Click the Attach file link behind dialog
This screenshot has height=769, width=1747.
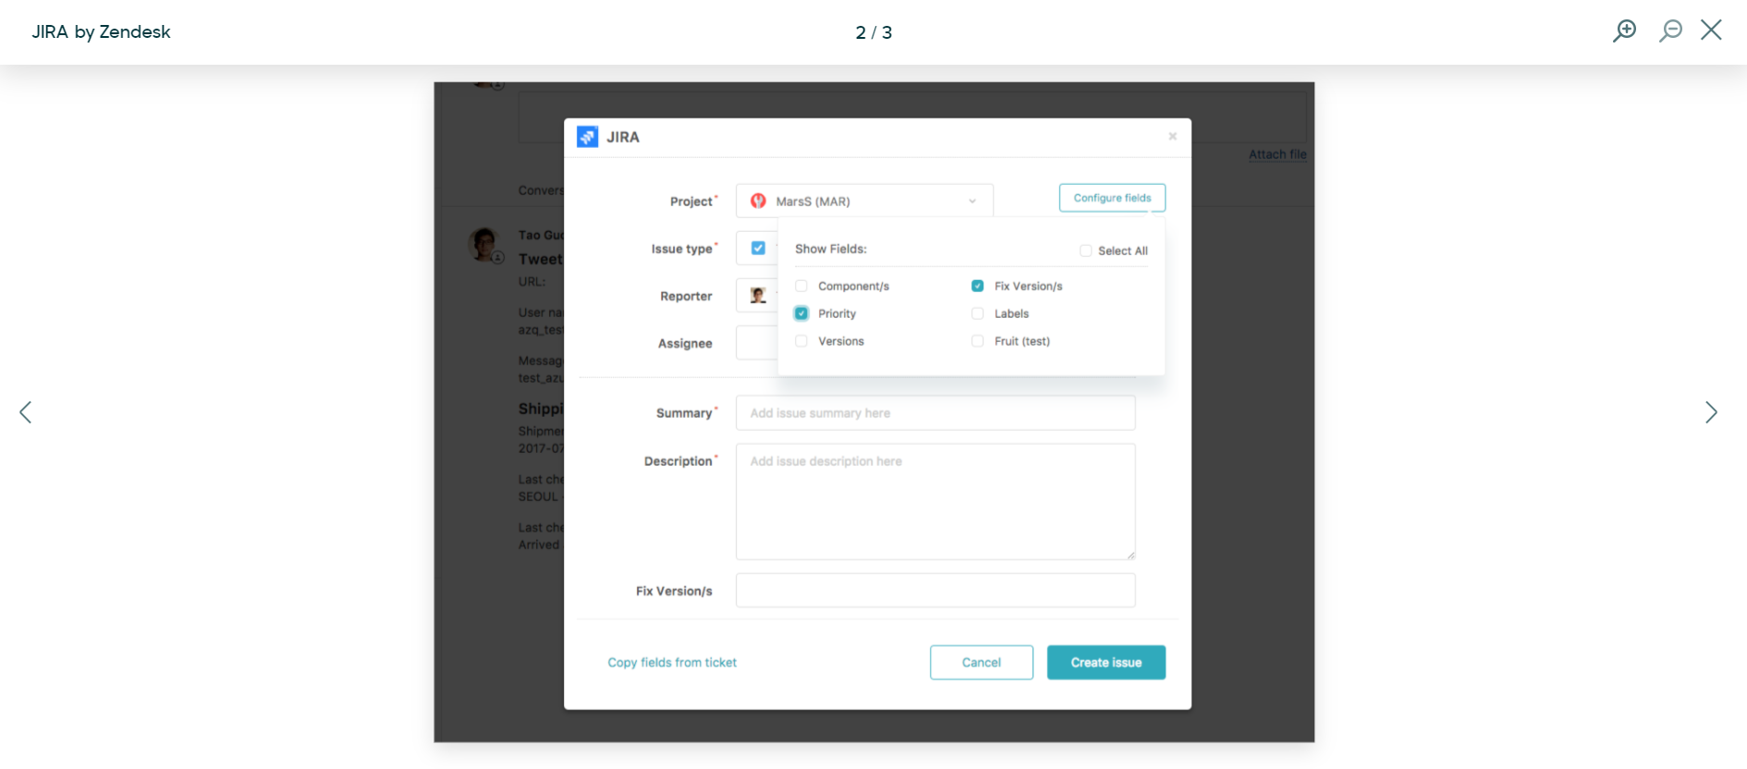[1277, 154]
